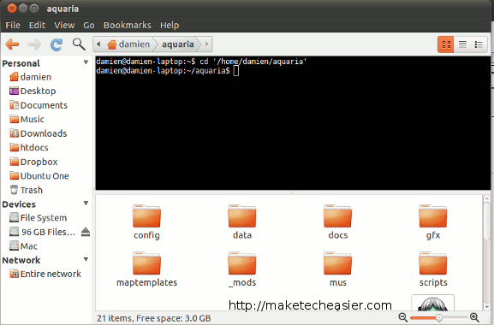Open Documents in the sidebar
This screenshot has width=494, height=325.
(39, 105)
